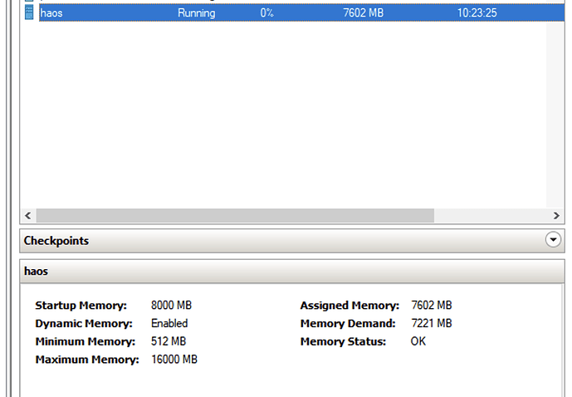Click the haos details panel header
The image size is (572, 397).
(x=292, y=271)
